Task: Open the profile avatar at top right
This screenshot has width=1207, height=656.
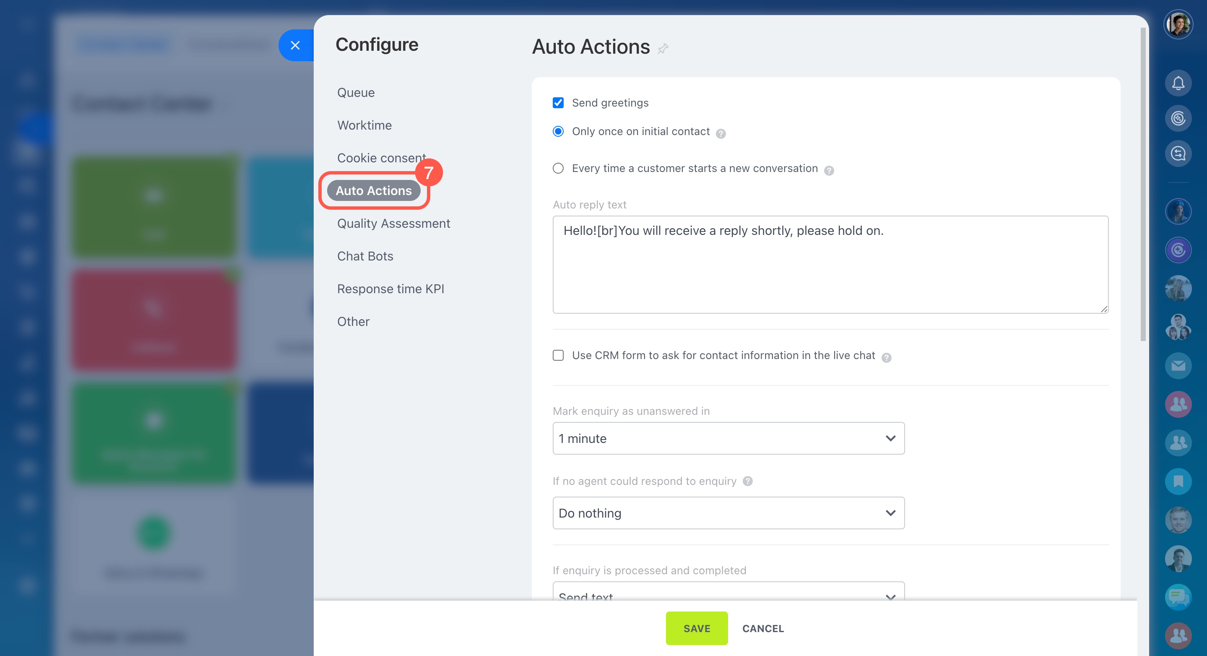Action: pos(1178,24)
